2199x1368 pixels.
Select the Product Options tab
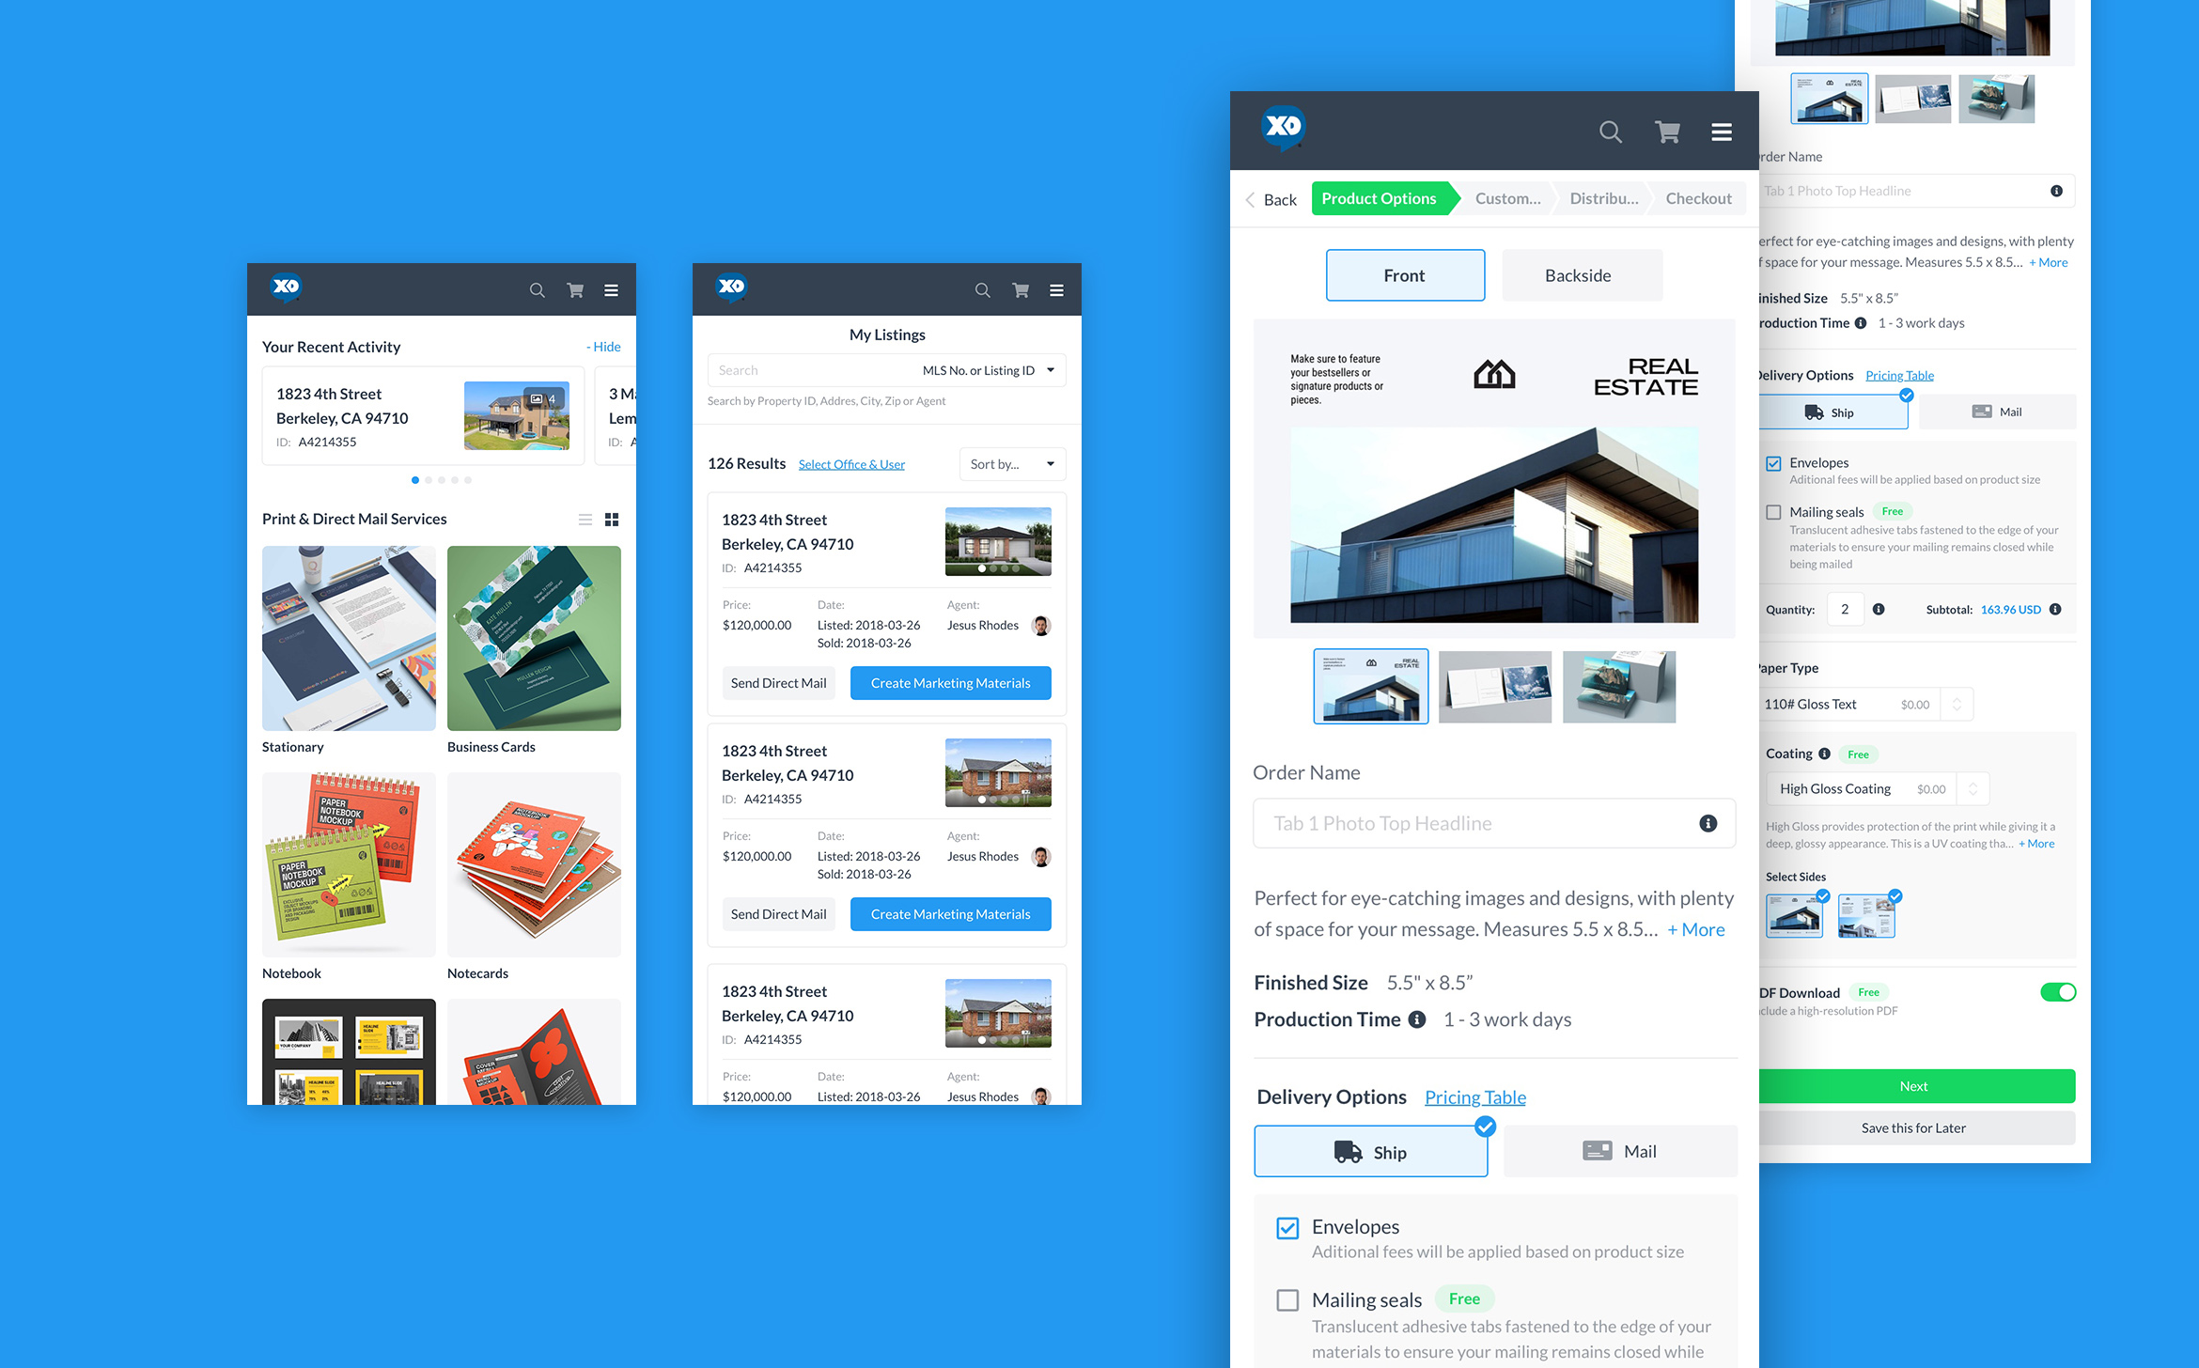pyautogui.click(x=1376, y=198)
